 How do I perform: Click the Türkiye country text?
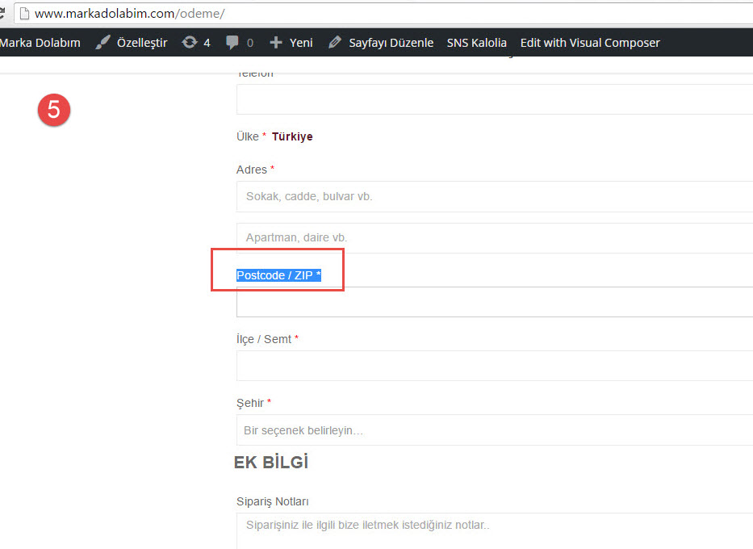pyautogui.click(x=292, y=136)
